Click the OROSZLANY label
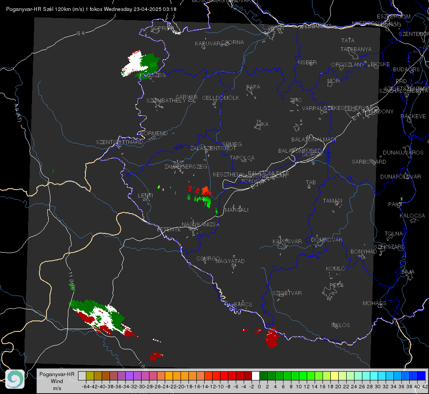Image resolution: width=429 pixels, height=394 pixels. coord(348,64)
